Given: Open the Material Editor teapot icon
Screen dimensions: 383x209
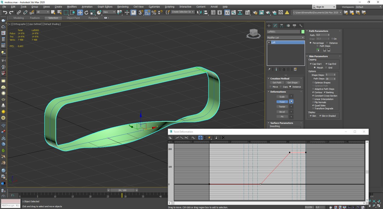Looking at the screenshot, I should point(247,12).
